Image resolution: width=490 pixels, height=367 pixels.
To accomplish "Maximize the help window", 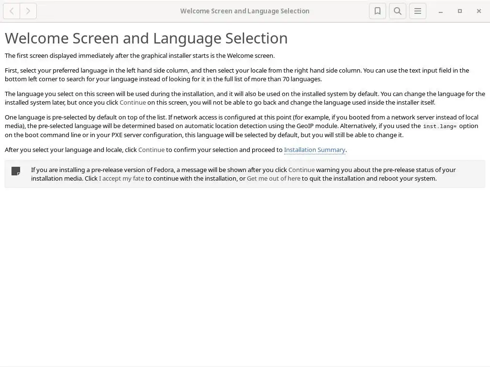I will point(460,11).
